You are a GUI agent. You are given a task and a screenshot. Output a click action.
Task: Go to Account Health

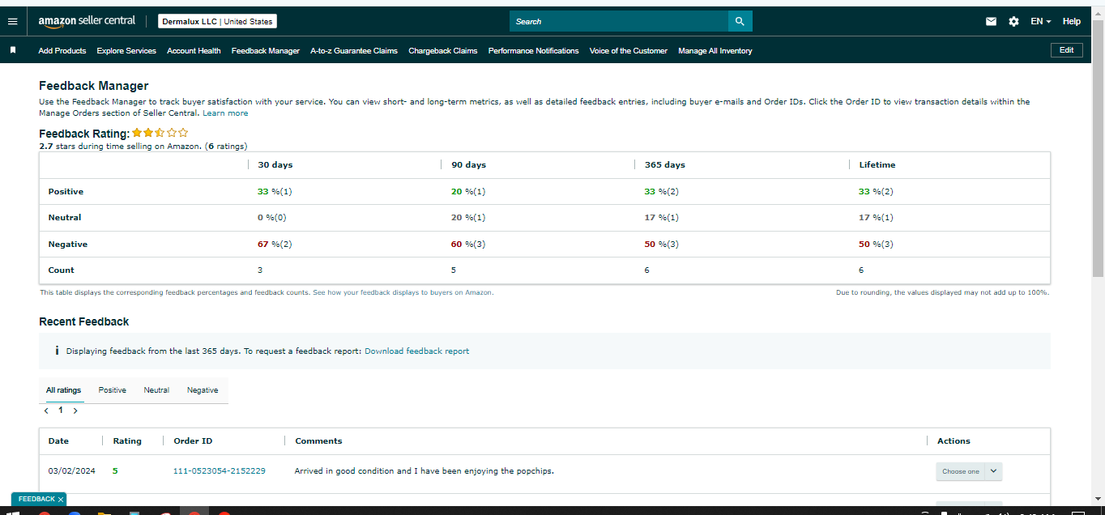point(194,50)
